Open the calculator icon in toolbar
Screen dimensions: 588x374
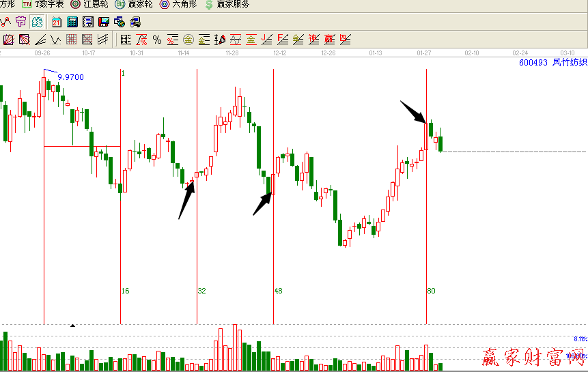click(72, 22)
